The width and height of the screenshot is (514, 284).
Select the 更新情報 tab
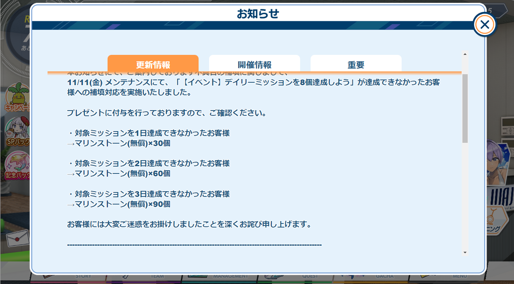153,65
